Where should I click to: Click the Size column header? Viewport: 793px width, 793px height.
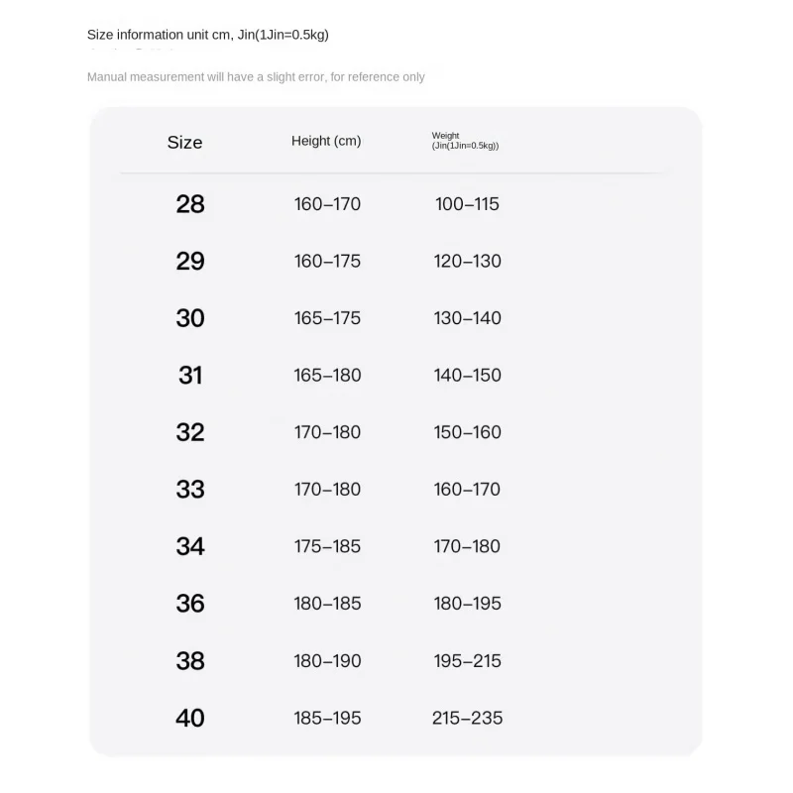click(184, 142)
